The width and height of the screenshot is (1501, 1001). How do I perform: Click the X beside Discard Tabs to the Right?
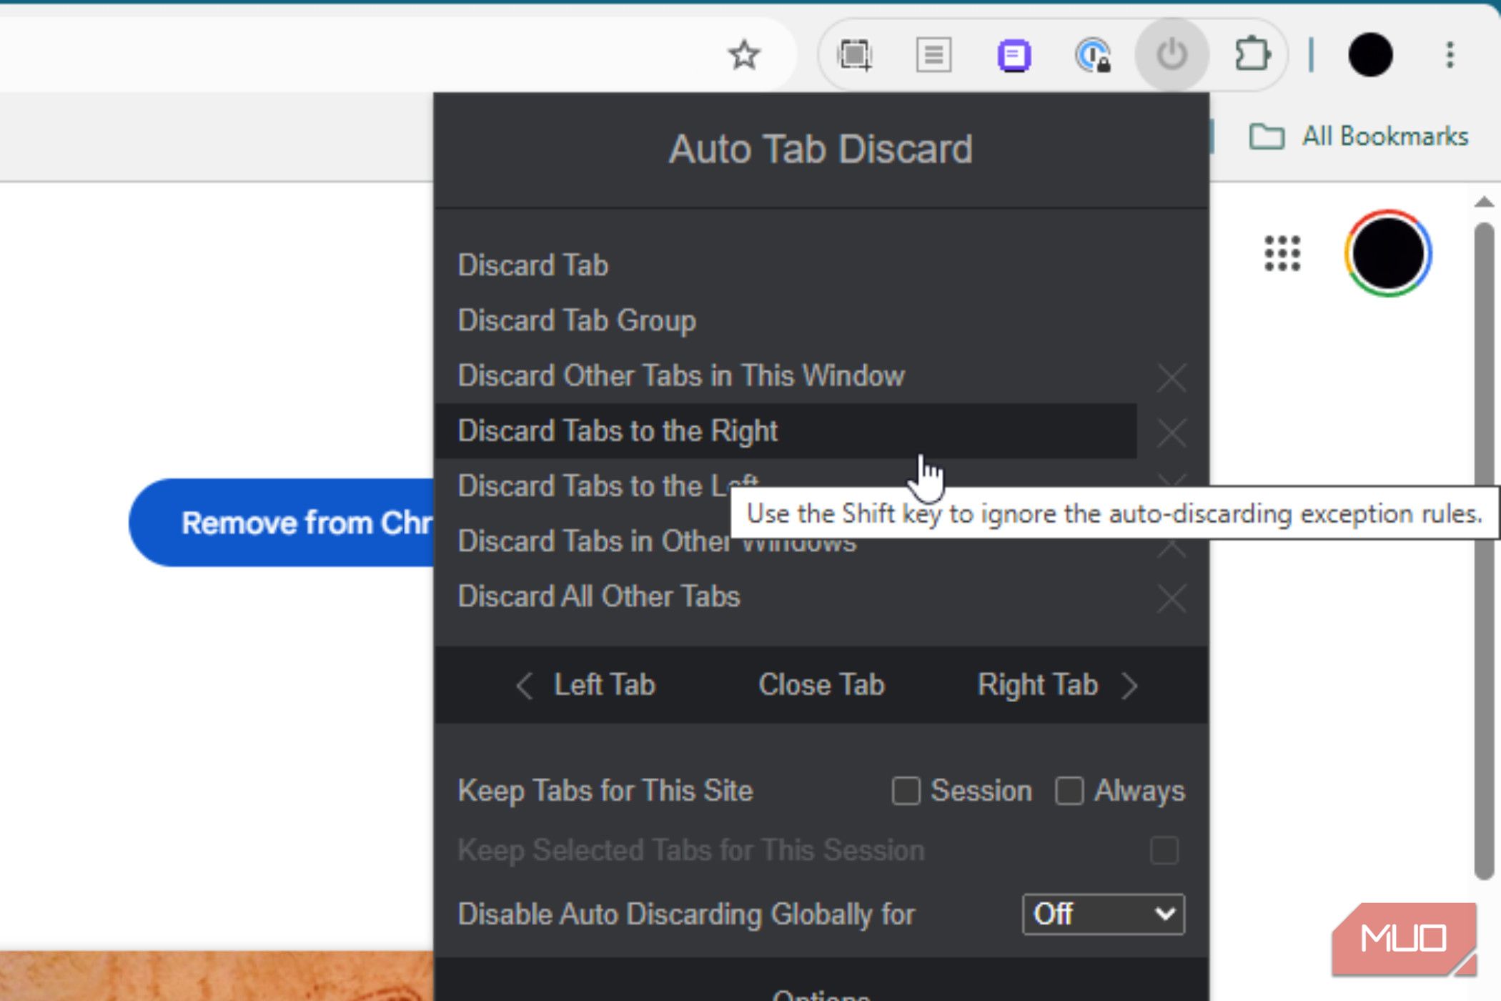[1171, 433]
